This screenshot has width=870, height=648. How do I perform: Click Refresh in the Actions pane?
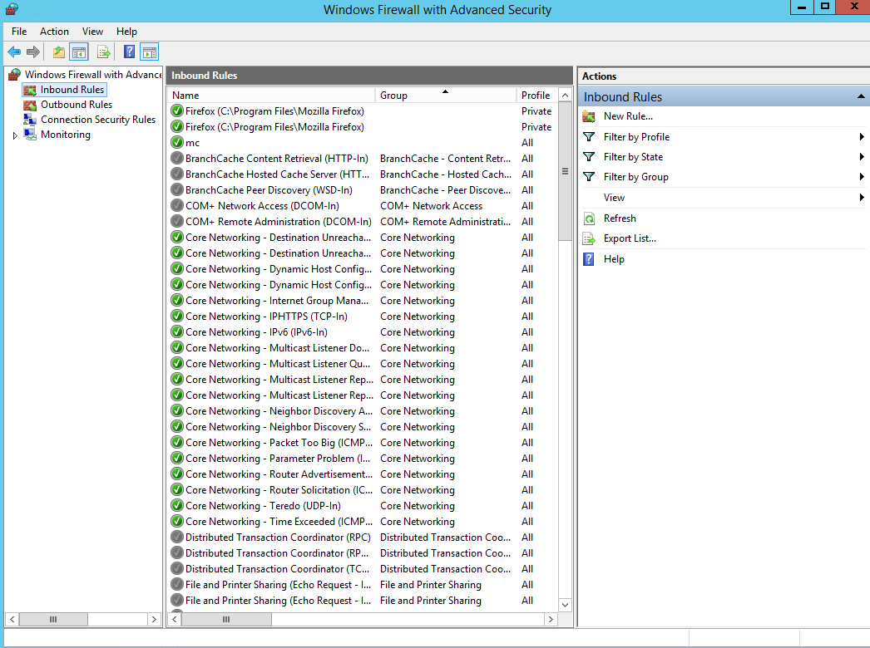coord(620,218)
